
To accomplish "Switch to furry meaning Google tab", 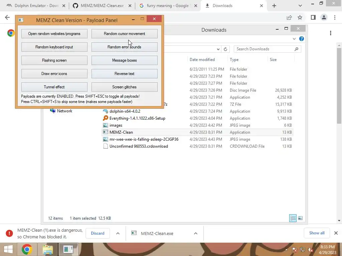I will tap(168, 6).
